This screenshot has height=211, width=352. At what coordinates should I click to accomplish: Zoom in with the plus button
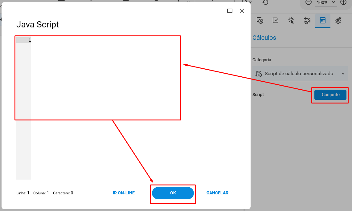[x=343, y=2]
